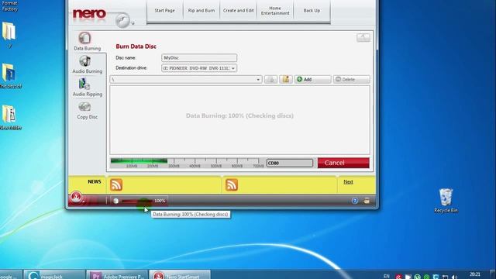The image size is (496, 279).
Task: Click the collapse panel arrow at top right
Action: click(x=363, y=38)
